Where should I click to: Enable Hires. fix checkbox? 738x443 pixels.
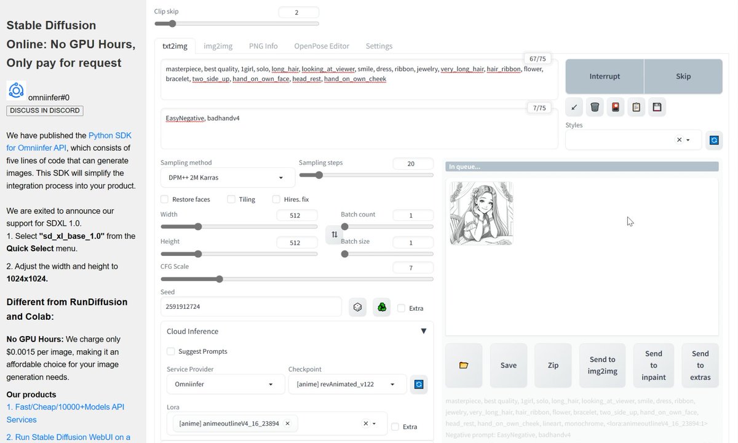[x=276, y=199]
